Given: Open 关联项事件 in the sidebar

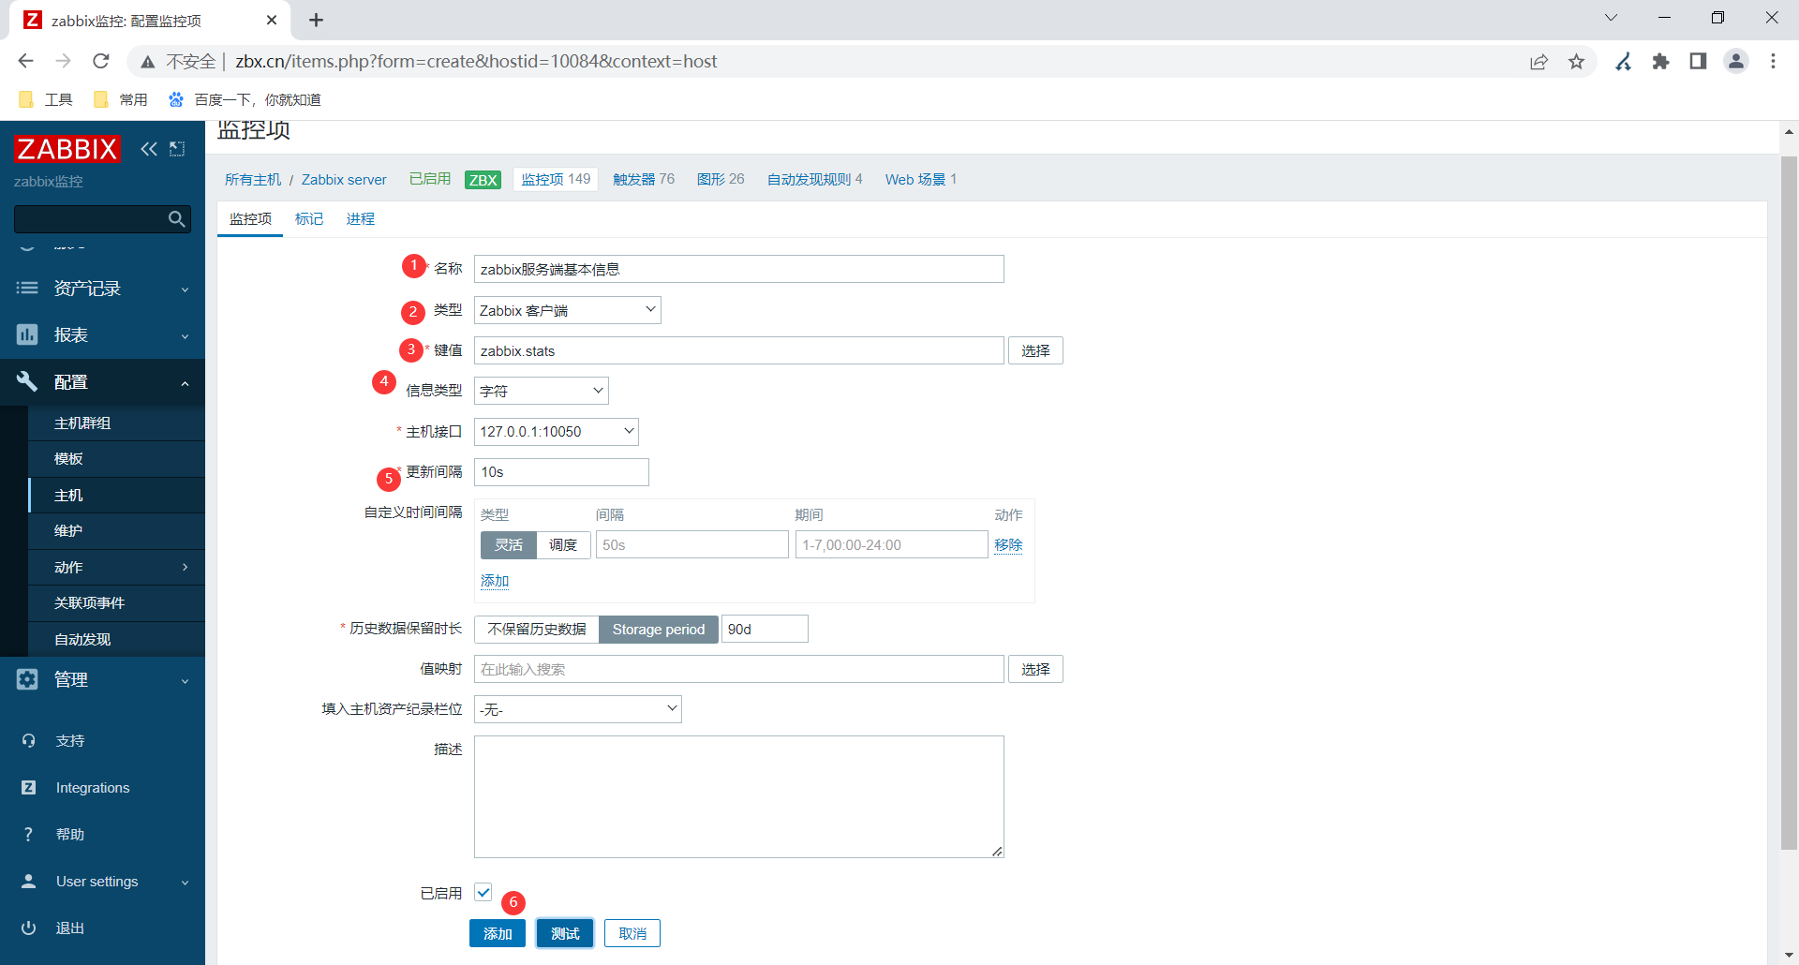Looking at the screenshot, I should tap(117, 603).
